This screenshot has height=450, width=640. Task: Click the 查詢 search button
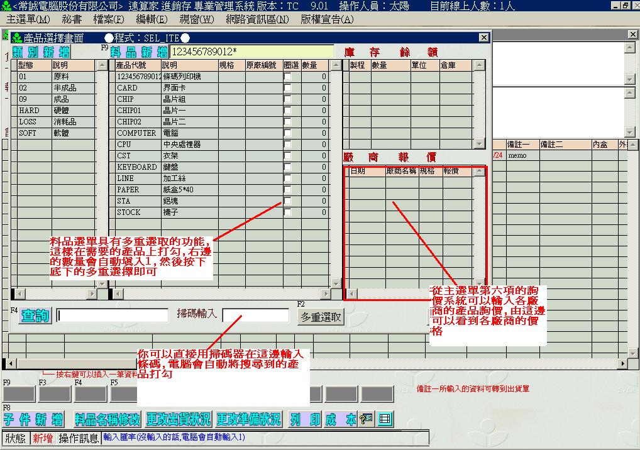coord(35,316)
